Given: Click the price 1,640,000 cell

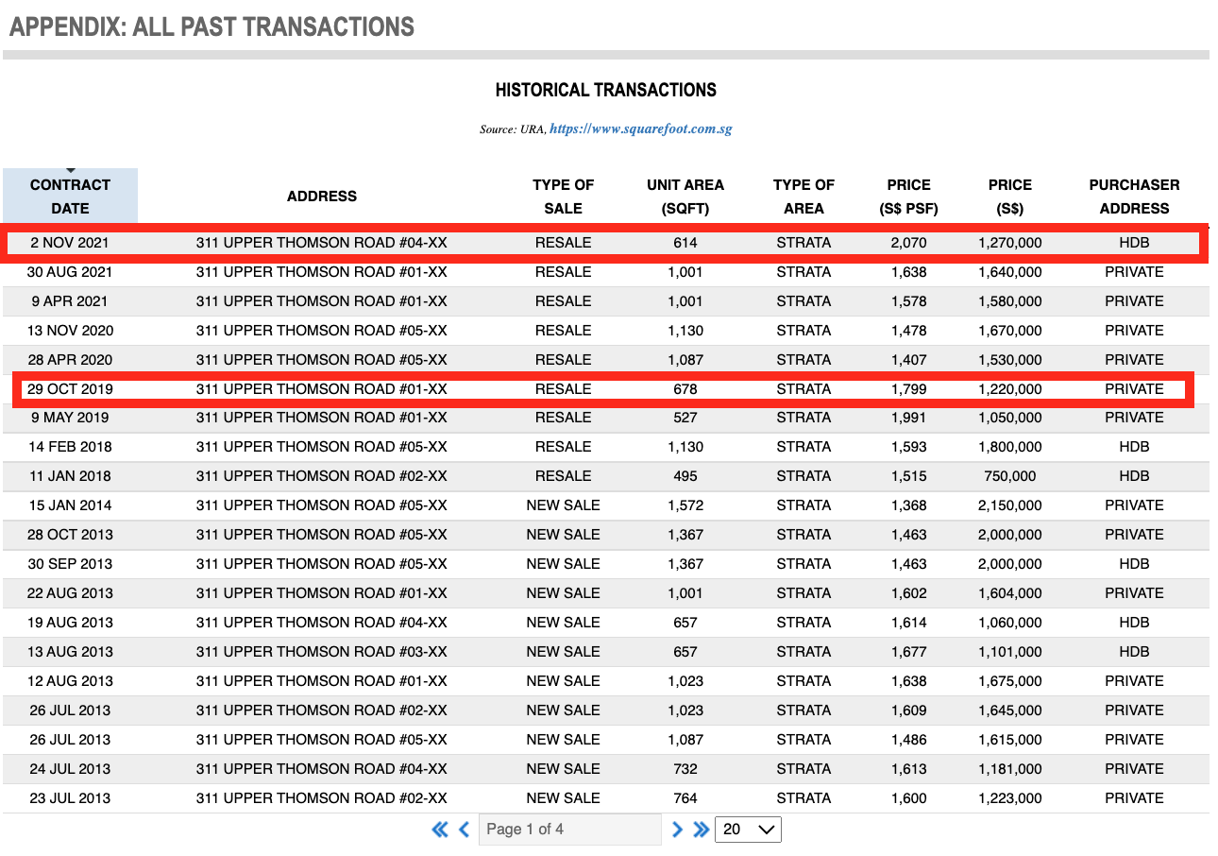Looking at the screenshot, I should coord(1010,272).
